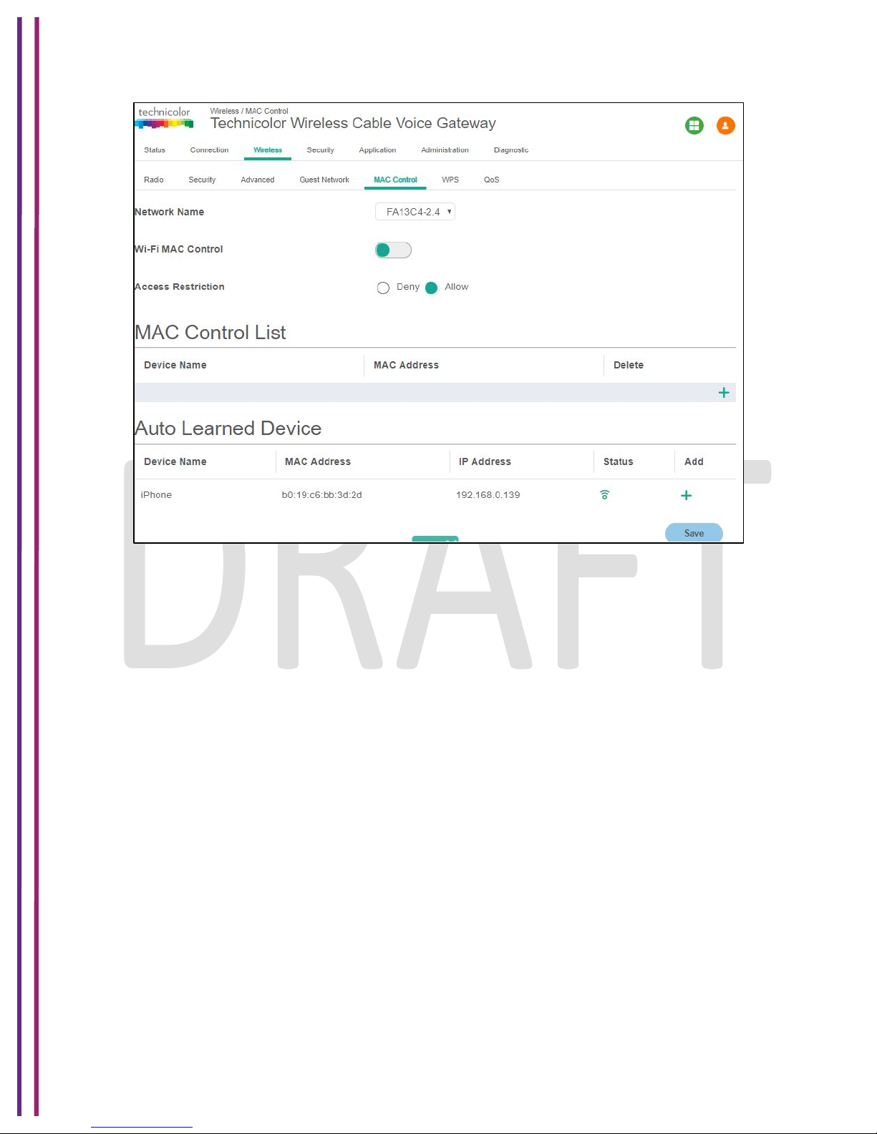Image resolution: width=877 pixels, height=1134 pixels.
Task: Open the Application main tab
Action: pos(377,150)
